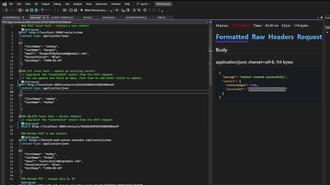Click the Open File folder icon
Screen dimensions: 330x185
(27, 10)
